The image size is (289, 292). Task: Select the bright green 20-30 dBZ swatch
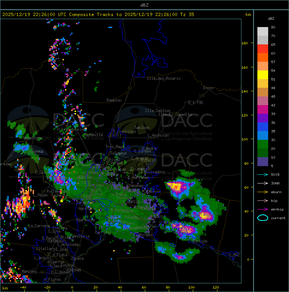(x=263, y=144)
